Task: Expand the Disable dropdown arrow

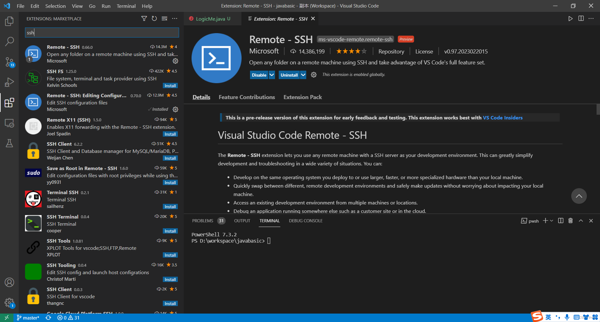Action: click(x=272, y=75)
